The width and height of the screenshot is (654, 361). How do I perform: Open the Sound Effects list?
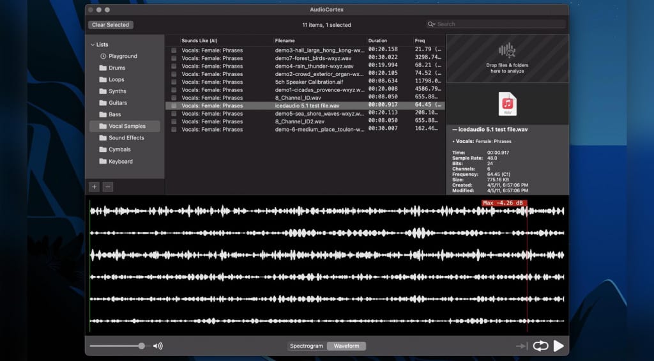point(126,138)
